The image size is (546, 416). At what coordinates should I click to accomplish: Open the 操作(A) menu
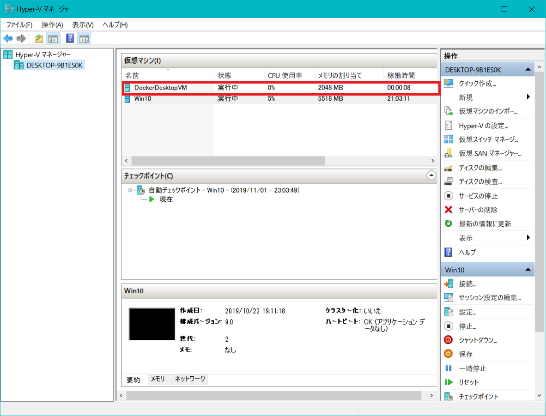52,25
